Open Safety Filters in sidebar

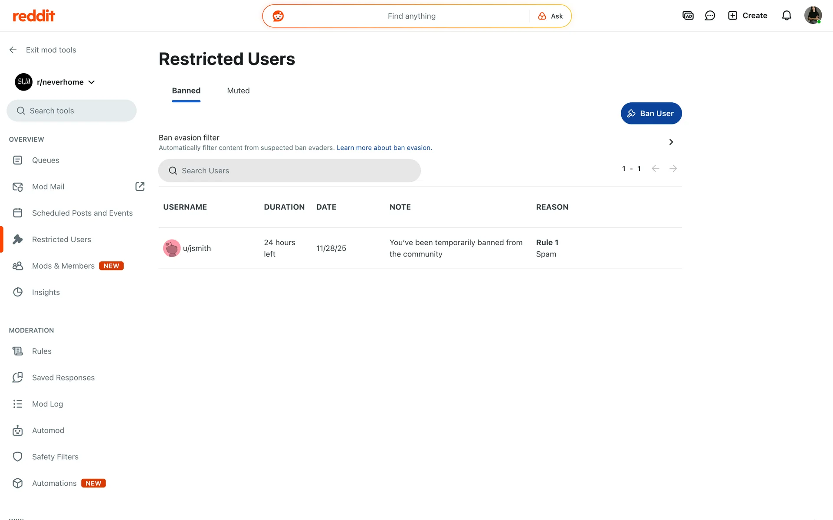(x=55, y=457)
